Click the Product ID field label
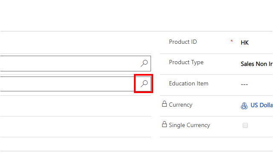 point(183,42)
